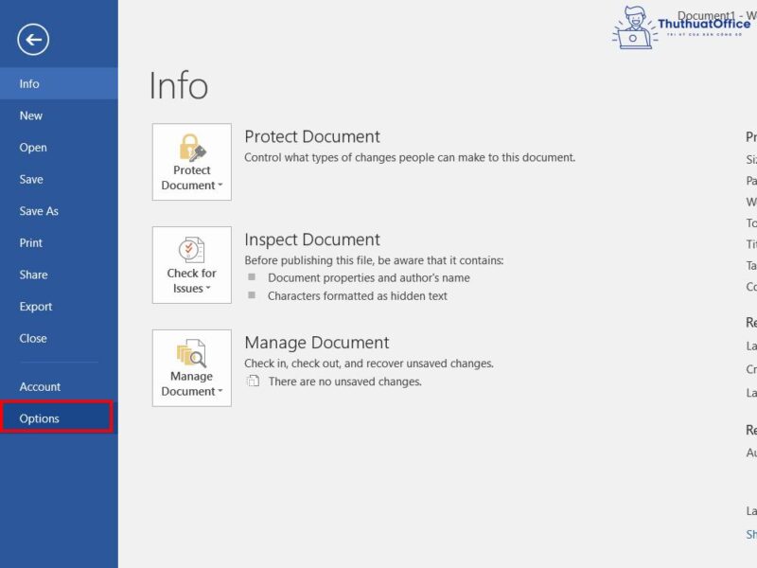The image size is (757, 568).
Task: Click the ThuthuatOffice logo icon
Action: coord(635,27)
